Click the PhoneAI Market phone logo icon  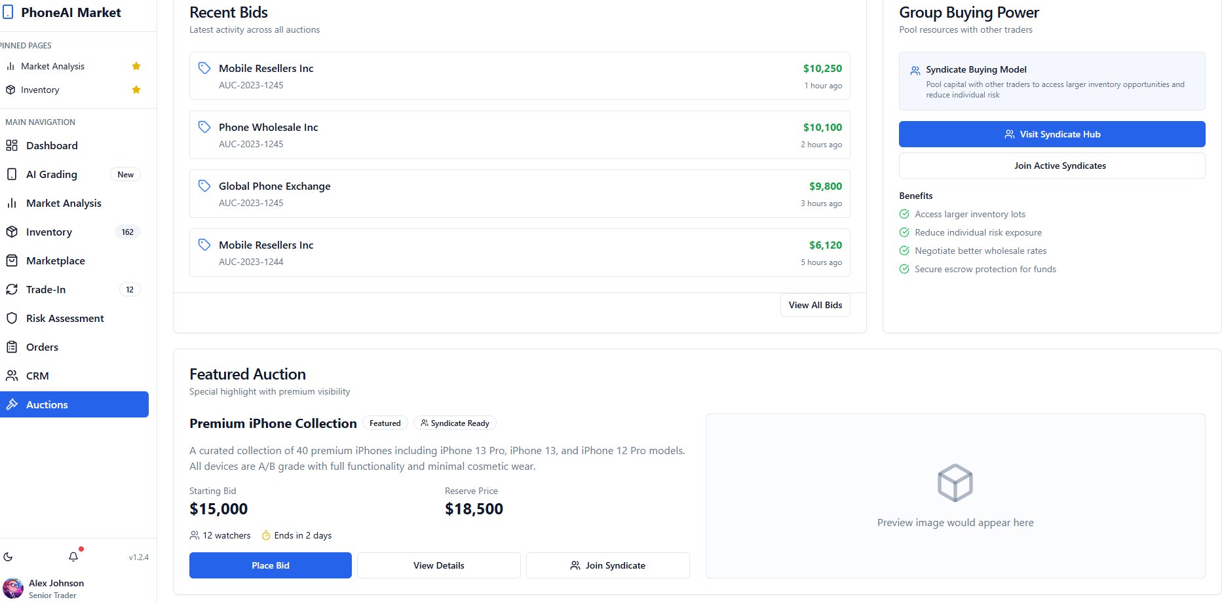coord(8,12)
